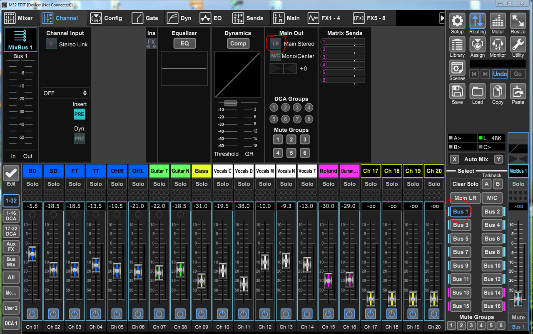Screen dimensions: 533x334
Task: Toggle the Stereo Link L button
Action: tap(52, 44)
